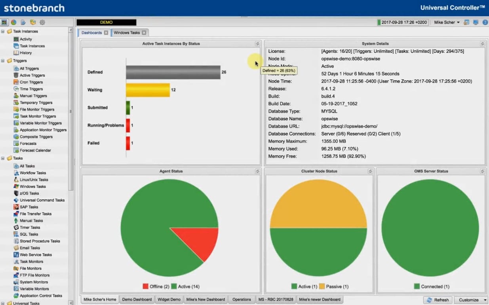489x305 pixels.
Task: Switch to the Widget Demo tab
Action: pyautogui.click(x=169, y=299)
